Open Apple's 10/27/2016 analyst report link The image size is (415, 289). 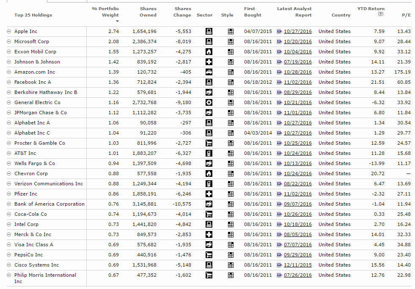point(297,31)
